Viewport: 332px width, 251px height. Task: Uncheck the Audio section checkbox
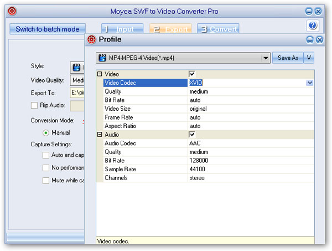point(192,135)
